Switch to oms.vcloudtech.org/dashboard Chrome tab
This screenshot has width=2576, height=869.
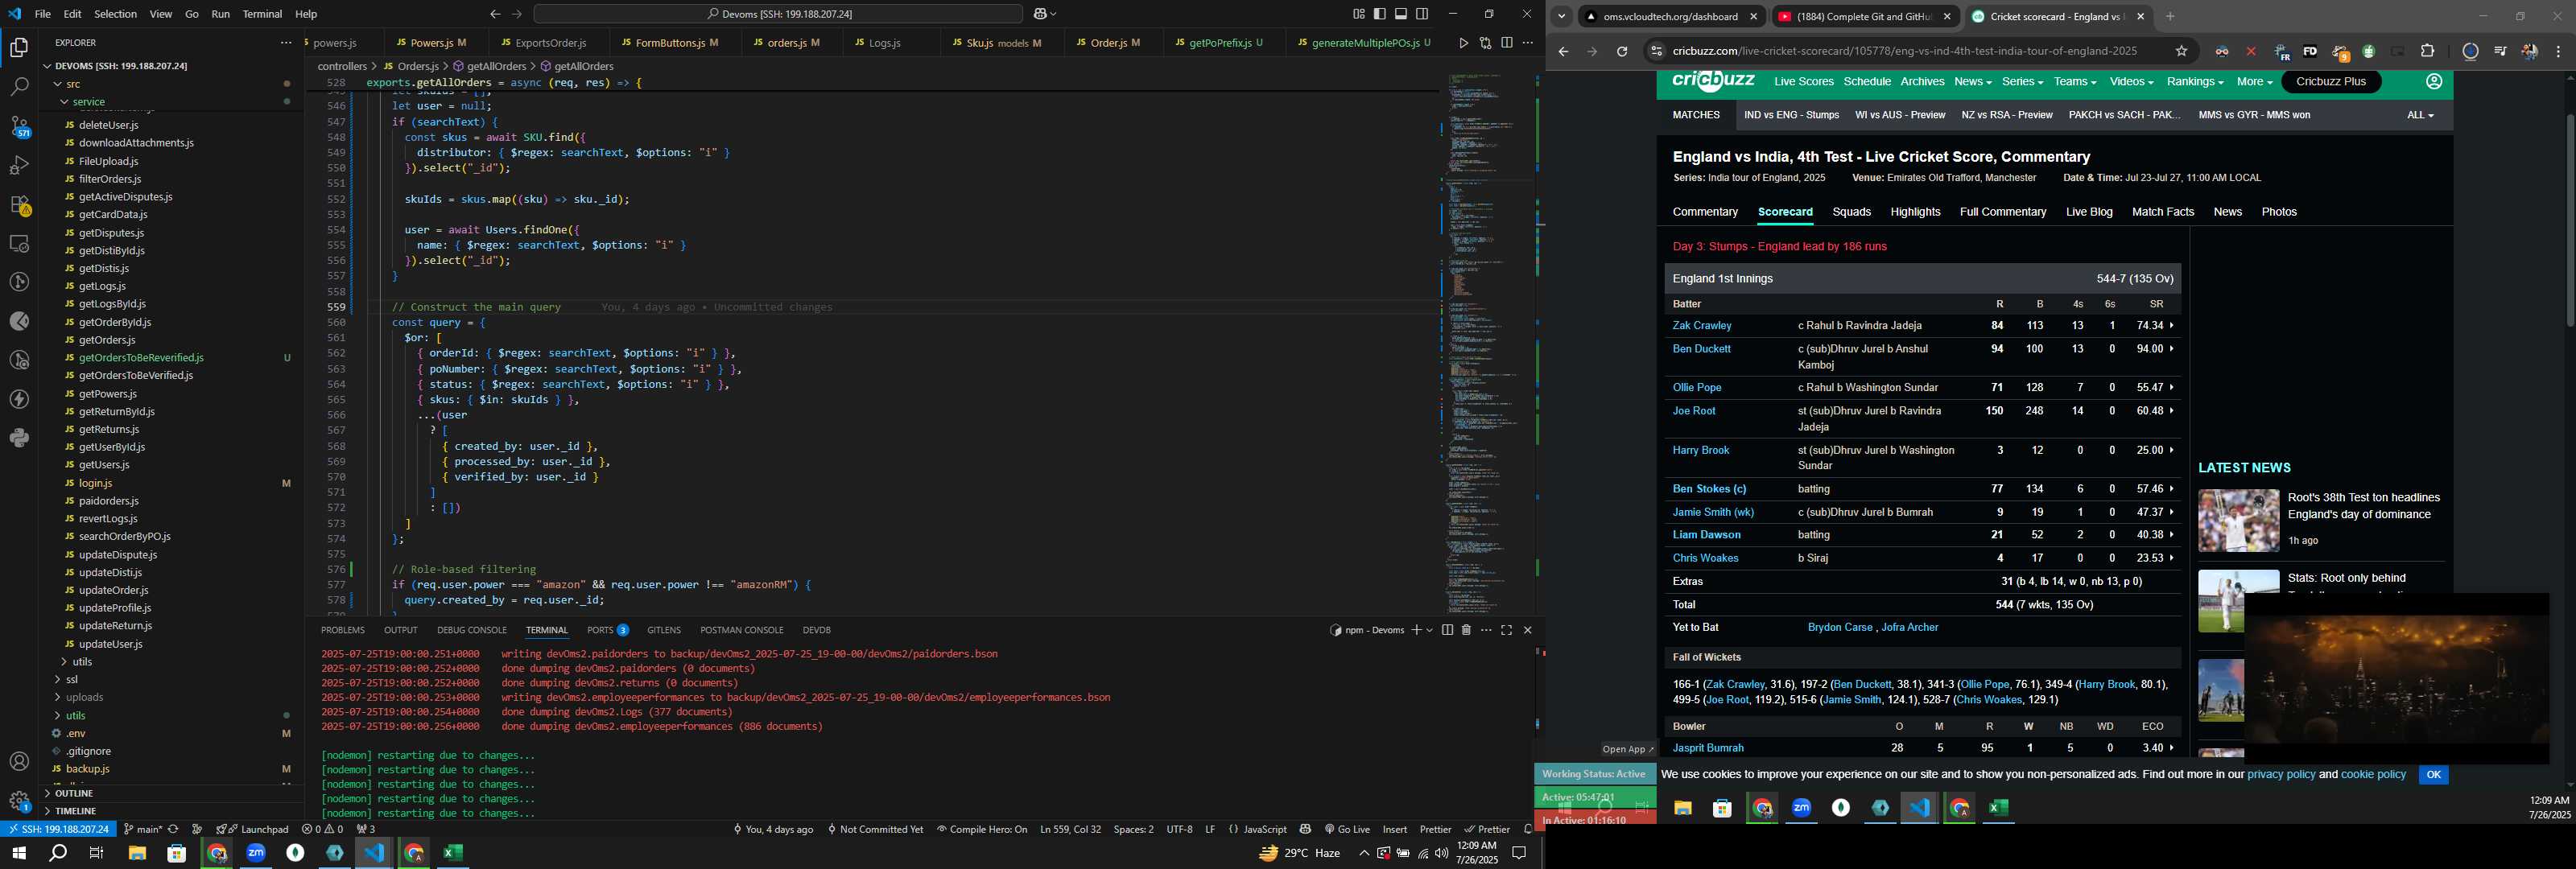[x=1670, y=17]
